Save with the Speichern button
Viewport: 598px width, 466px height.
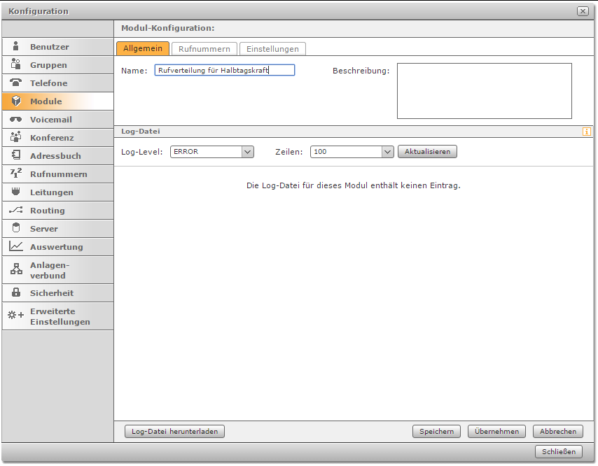coord(437,432)
